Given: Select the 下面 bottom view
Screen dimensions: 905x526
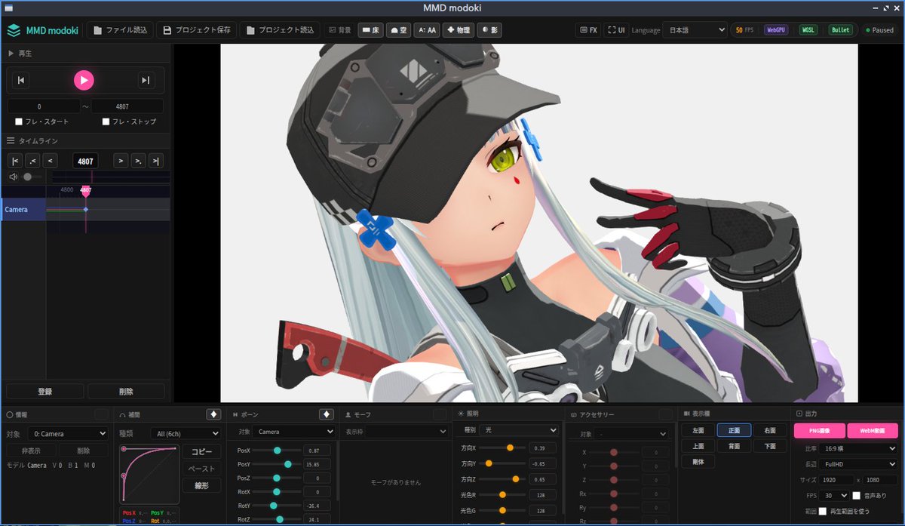Looking at the screenshot, I should click(x=770, y=446).
